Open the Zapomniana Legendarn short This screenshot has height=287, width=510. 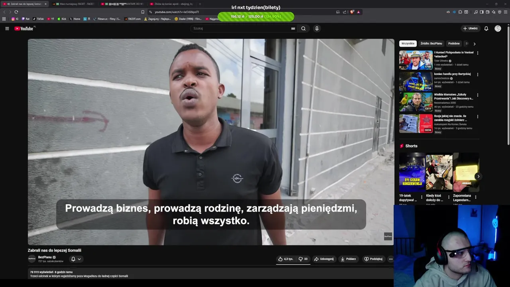466,172
